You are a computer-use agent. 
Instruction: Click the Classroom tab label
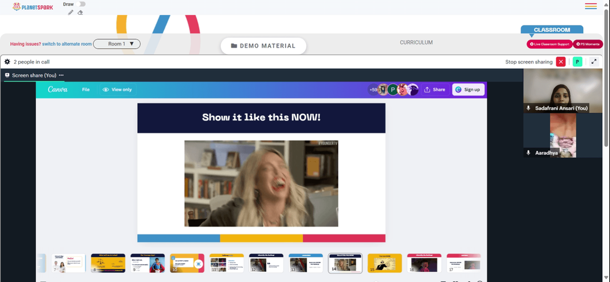click(x=551, y=29)
